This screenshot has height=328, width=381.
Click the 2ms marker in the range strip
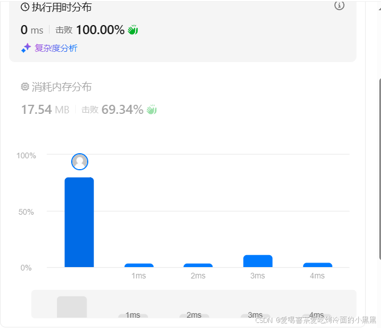[194, 315]
